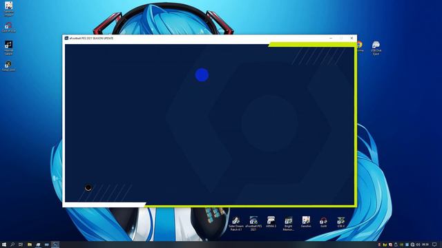Select the GTA V desktop shortcut
Screen dimensions: 442x248
340,222
